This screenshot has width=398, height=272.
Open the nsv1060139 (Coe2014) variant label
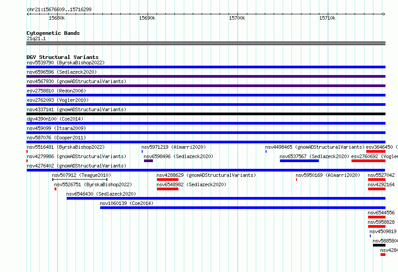(127, 203)
